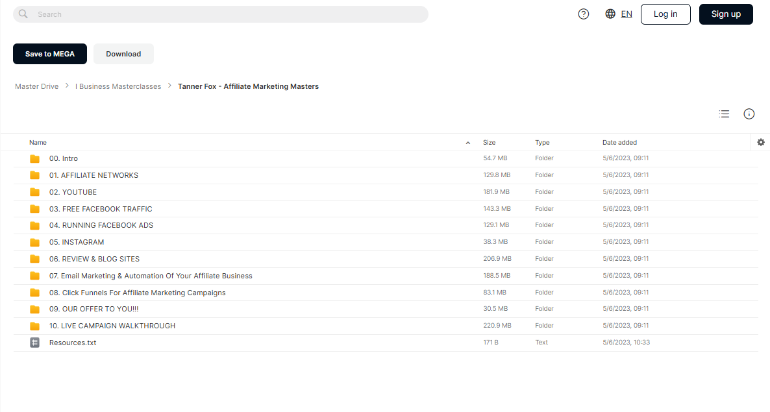The image size is (770, 412).
Task: Click folder icon for 04. RUNNING FACEBOOK ADS
Action: 34,226
